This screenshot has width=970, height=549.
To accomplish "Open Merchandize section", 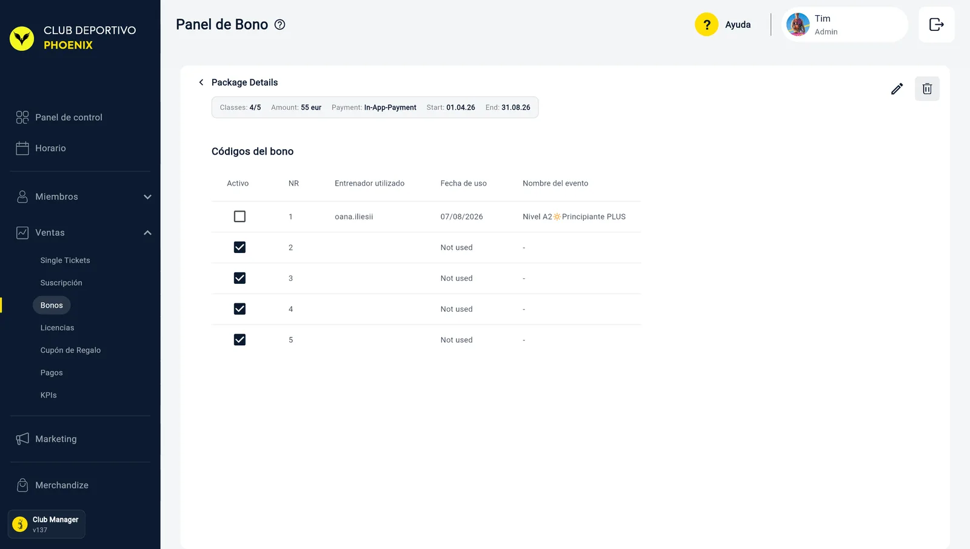I will [62, 485].
